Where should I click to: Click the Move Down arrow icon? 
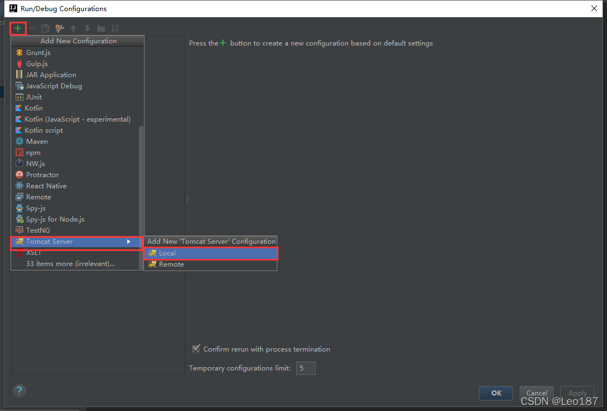click(x=87, y=28)
